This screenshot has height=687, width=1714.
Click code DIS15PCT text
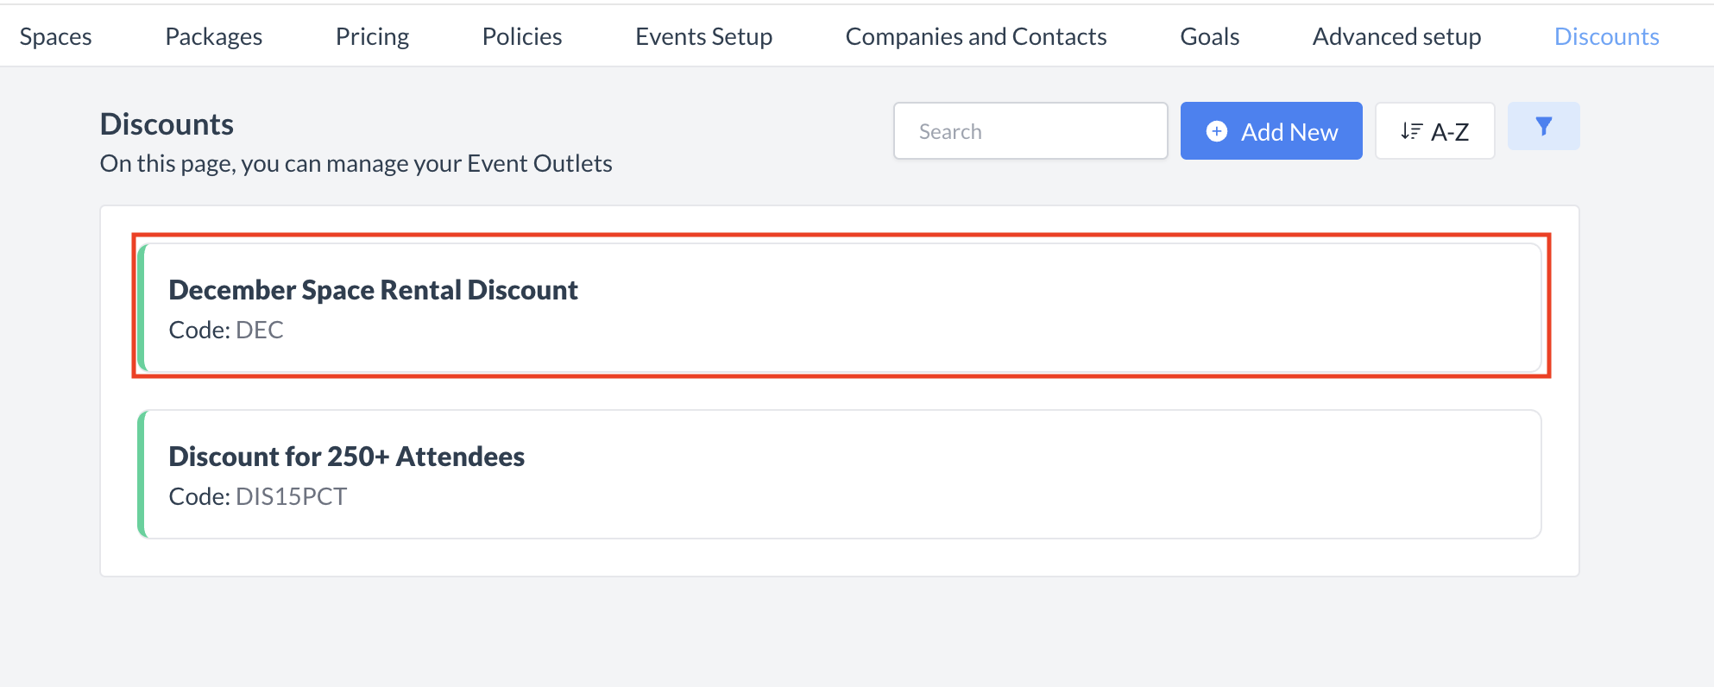(x=291, y=496)
